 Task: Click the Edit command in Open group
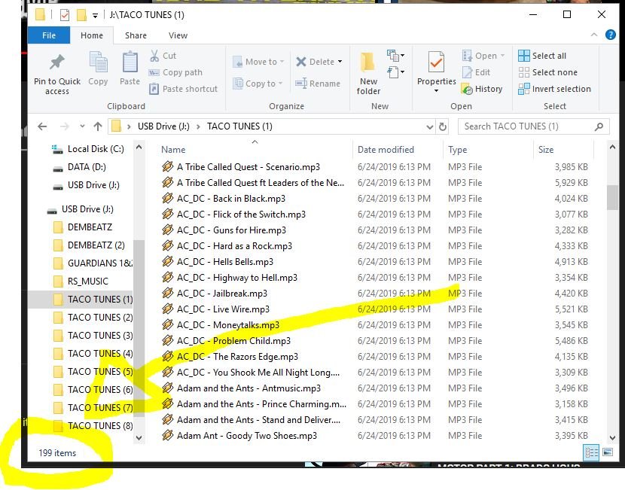(477, 72)
